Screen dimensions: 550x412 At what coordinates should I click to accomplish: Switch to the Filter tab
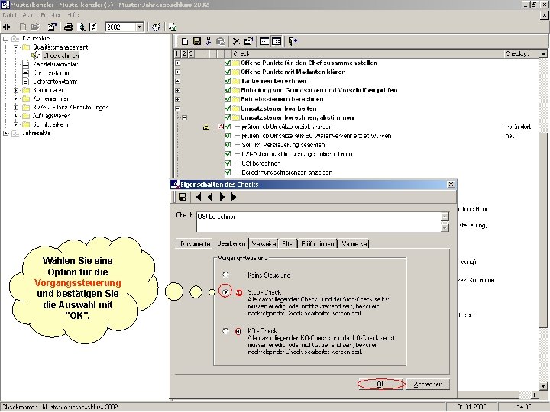(x=288, y=244)
